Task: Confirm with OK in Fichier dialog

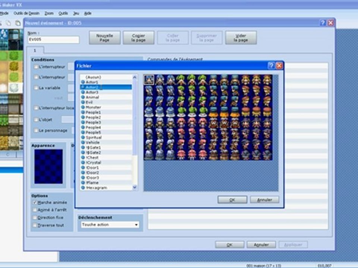Action: tap(232, 200)
